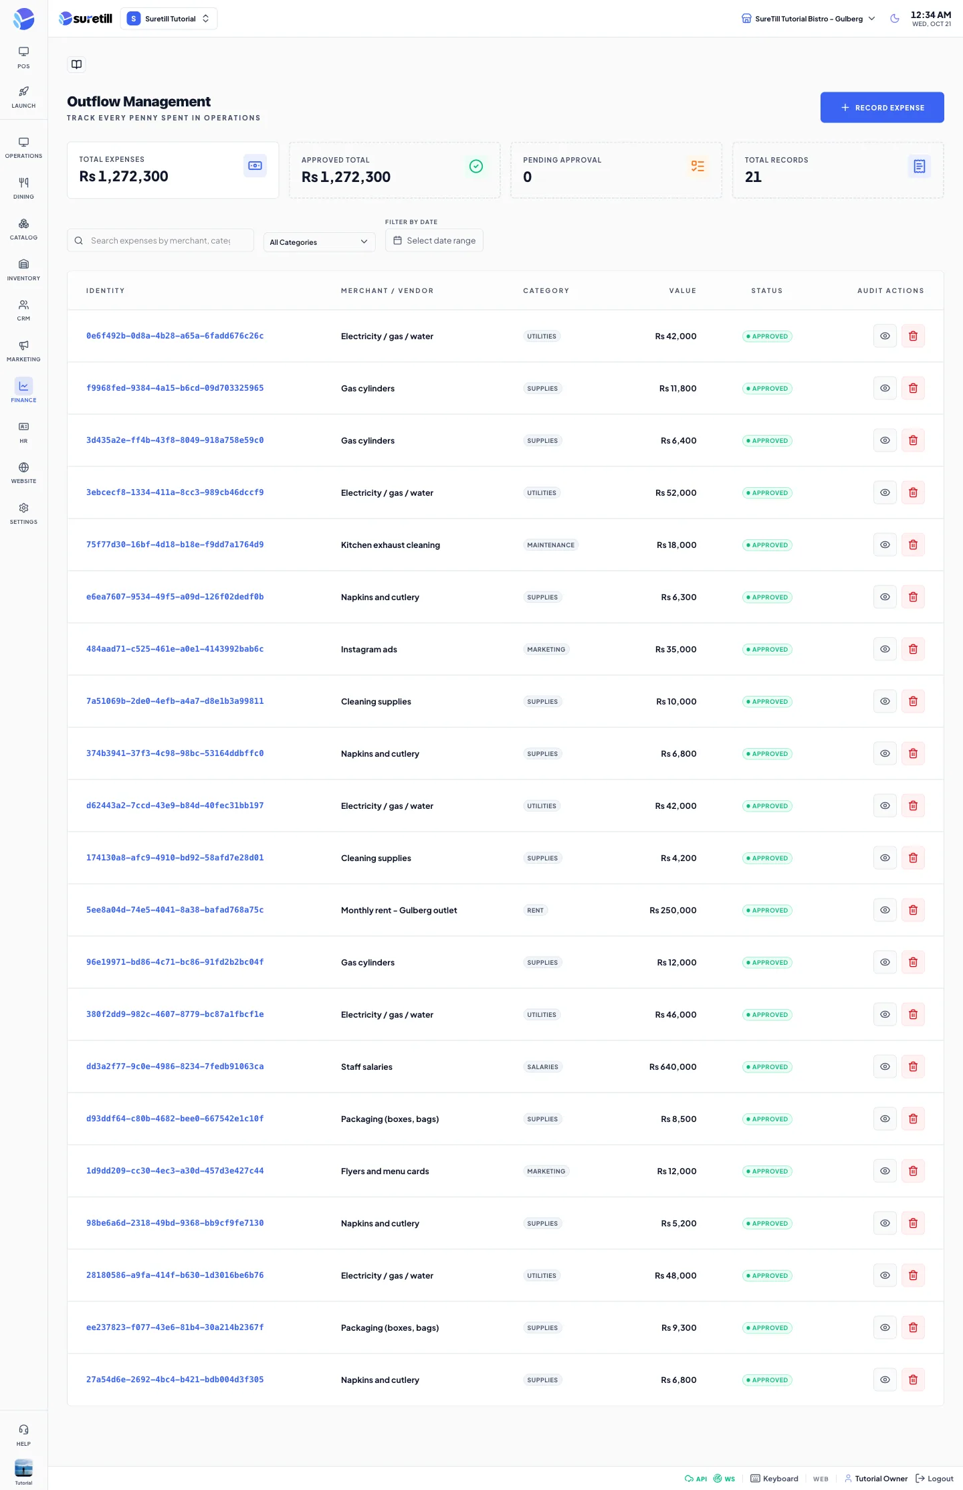963x1490 pixels.
Task: Click the API status indicator
Action: (x=695, y=1479)
